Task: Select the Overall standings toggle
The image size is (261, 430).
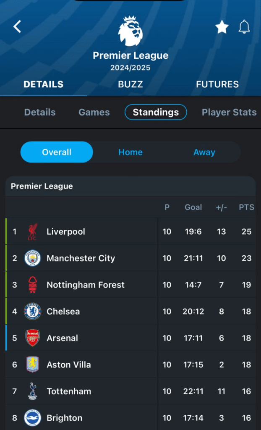Action: (x=57, y=152)
